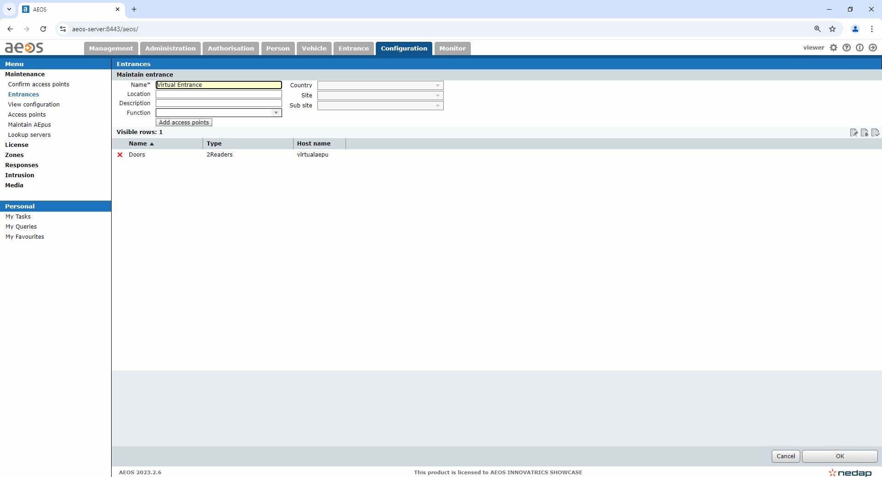Expand the Media menu section
The width and height of the screenshot is (882, 477).
click(x=14, y=185)
